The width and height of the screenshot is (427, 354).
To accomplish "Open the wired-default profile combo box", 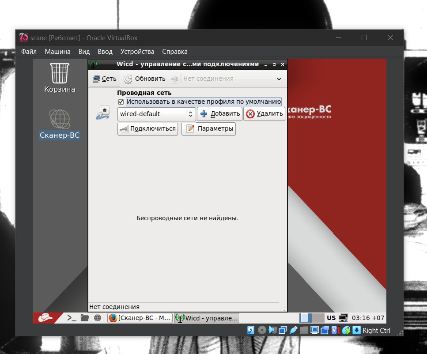I will (157, 114).
